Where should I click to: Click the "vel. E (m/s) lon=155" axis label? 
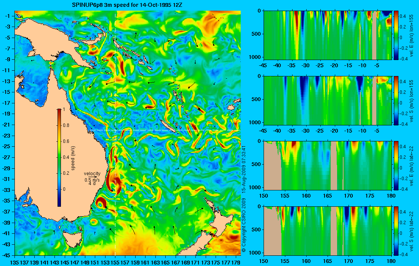[x=411, y=35]
